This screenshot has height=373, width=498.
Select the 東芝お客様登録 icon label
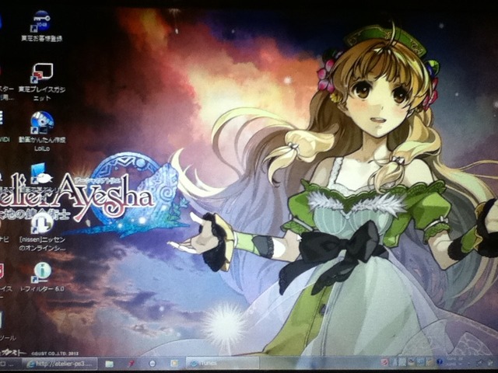coord(42,39)
